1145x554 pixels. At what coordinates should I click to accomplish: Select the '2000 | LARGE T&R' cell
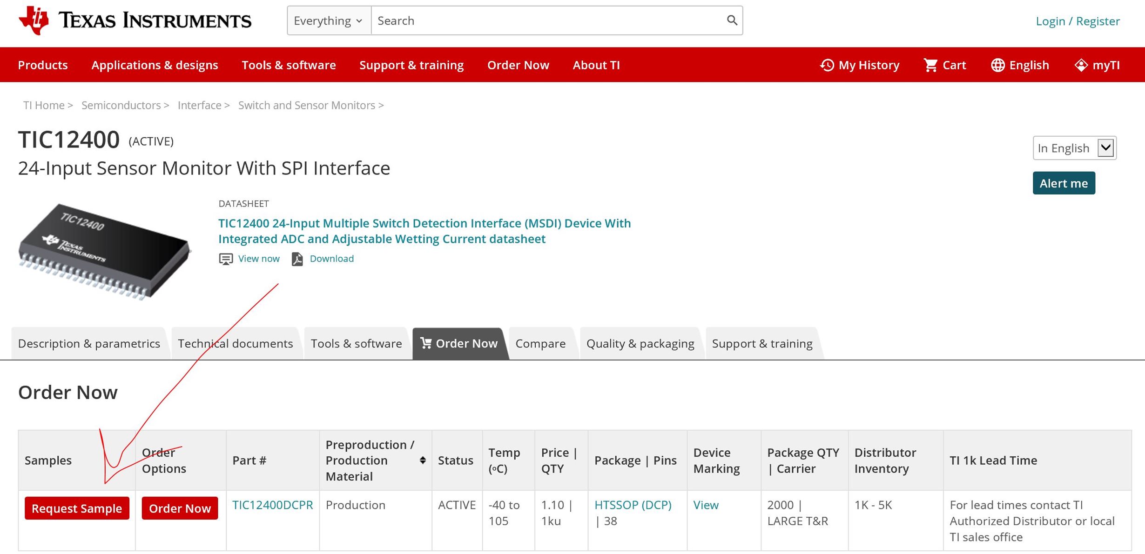pos(805,521)
